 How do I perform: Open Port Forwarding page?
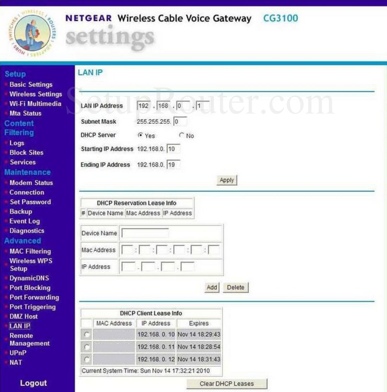click(x=34, y=297)
